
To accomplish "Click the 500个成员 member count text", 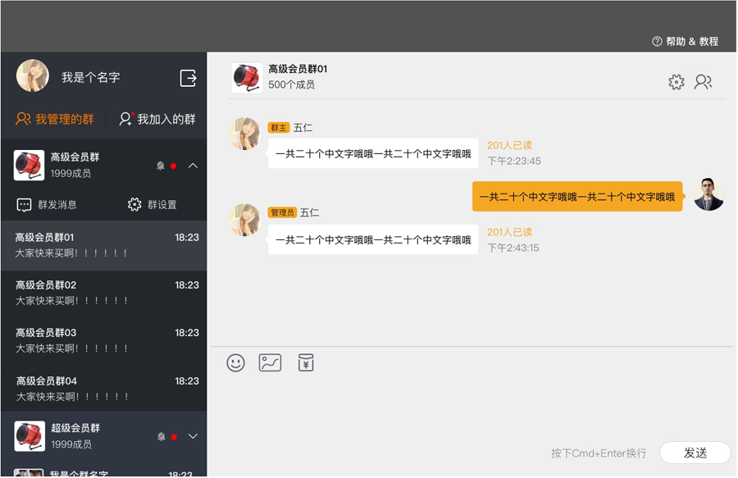I will [x=291, y=84].
